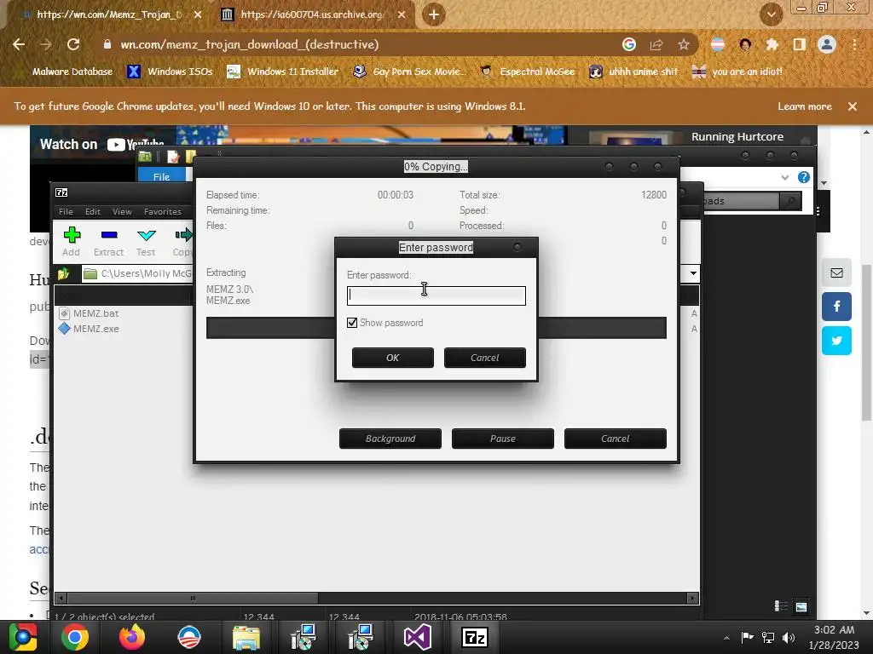Click the 7-Zip up-folder icon
This screenshot has width=873, height=654.
click(x=63, y=273)
